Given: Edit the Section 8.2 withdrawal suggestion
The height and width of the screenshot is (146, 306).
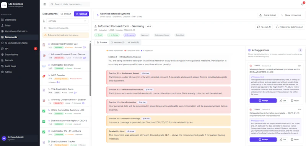Looking at the screenshot, I should click(283, 101).
